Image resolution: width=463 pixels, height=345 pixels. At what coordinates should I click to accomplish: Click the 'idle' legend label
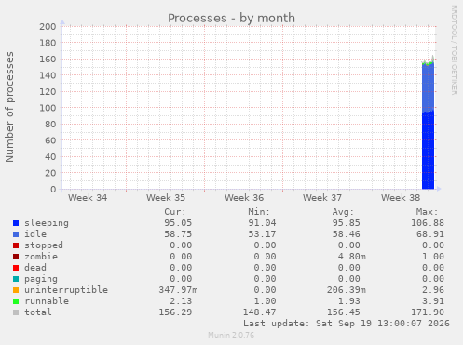coord(35,234)
